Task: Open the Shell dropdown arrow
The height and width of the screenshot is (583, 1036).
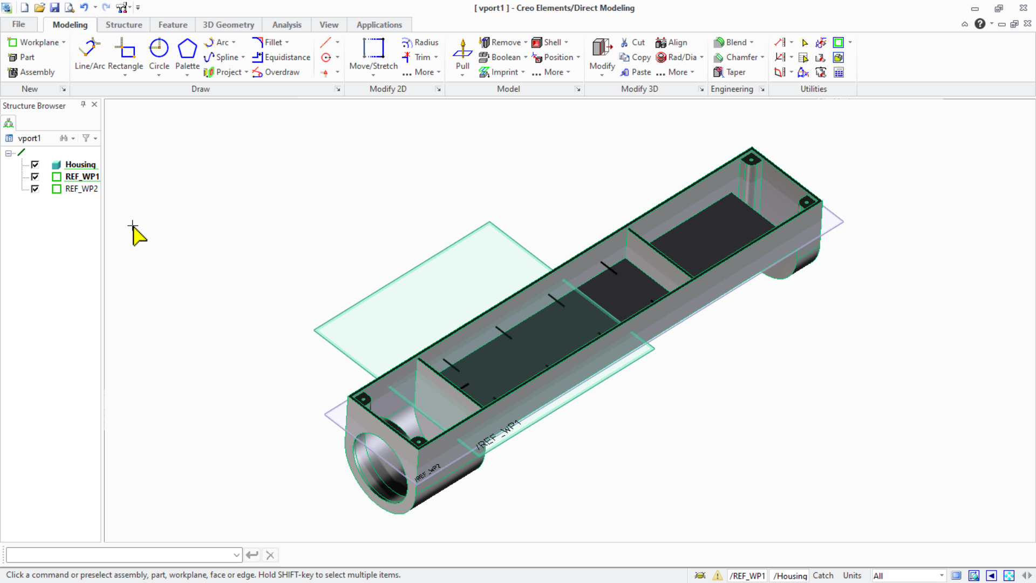Action: 566,42
